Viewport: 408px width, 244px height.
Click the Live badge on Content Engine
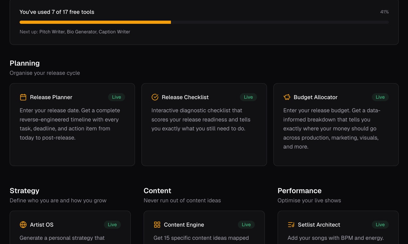pyautogui.click(x=246, y=225)
